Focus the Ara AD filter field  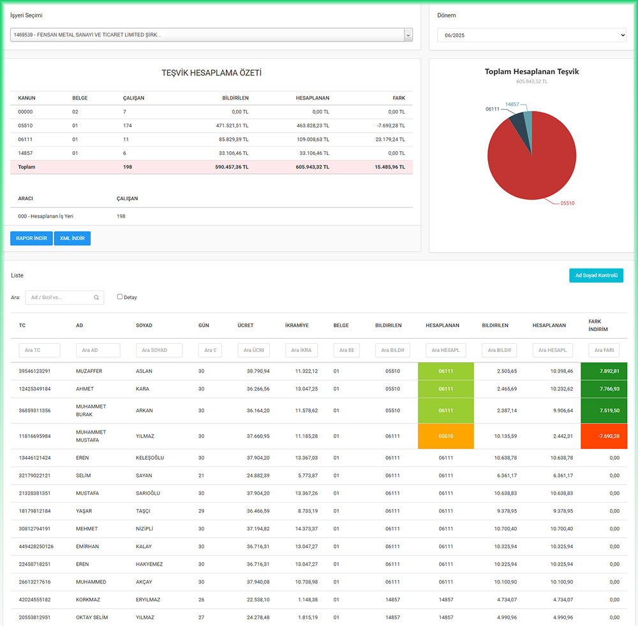point(98,350)
